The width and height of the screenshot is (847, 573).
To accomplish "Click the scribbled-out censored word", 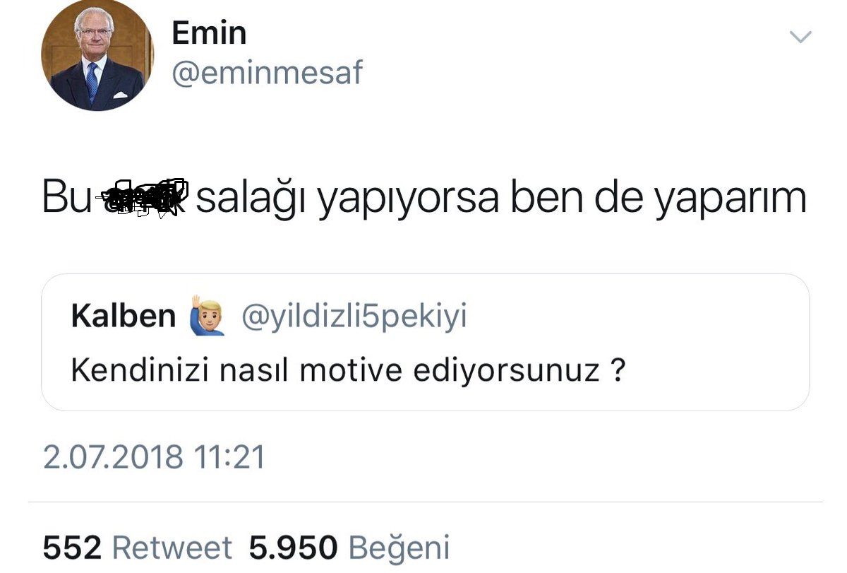I will pyautogui.click(x=143, y=197).
